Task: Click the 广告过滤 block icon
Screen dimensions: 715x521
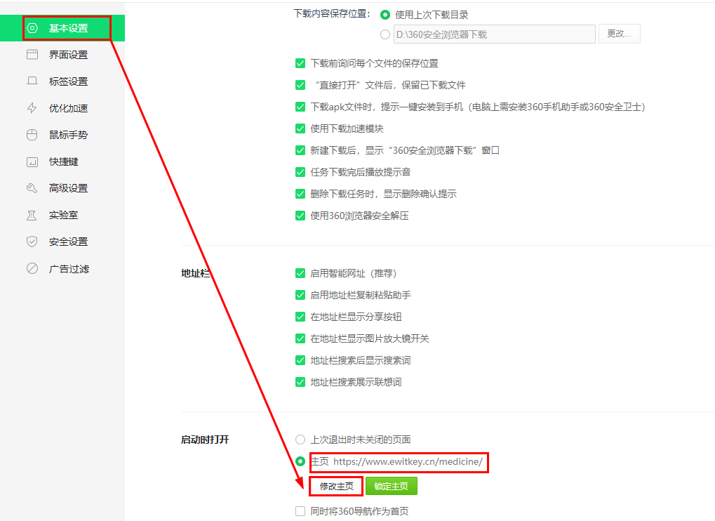Action: coord(32,269)
